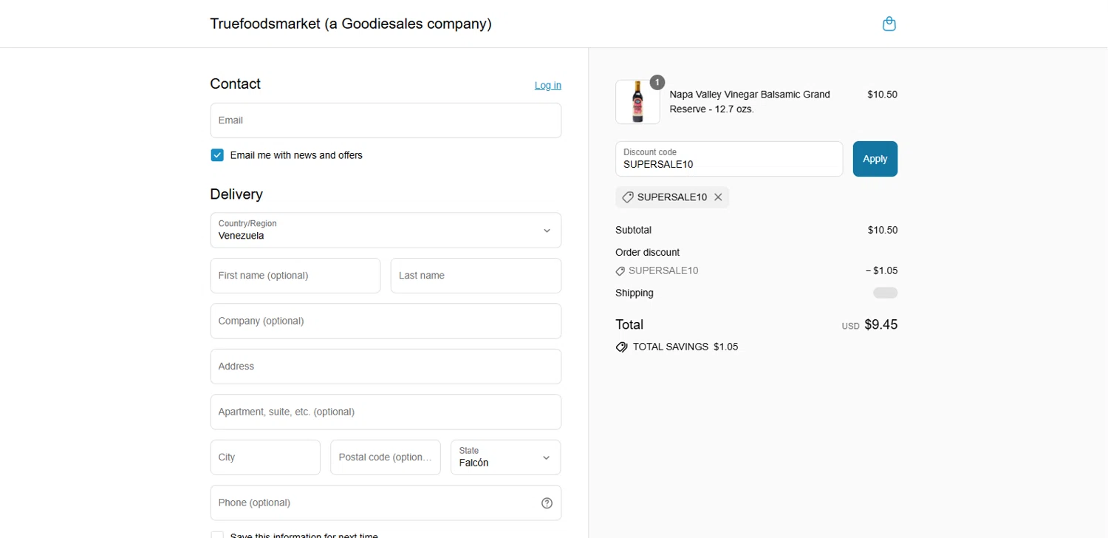This screenshot has height=538, width=1108.
Task: Click the Napa Valley Vinegar product name
Action: (x=750, y=102)
